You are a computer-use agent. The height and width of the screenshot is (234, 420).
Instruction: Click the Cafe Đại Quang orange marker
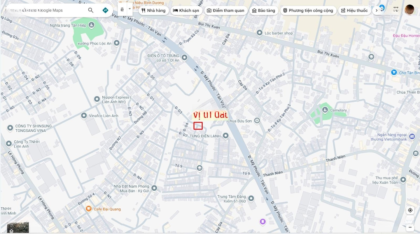(89, 209)
